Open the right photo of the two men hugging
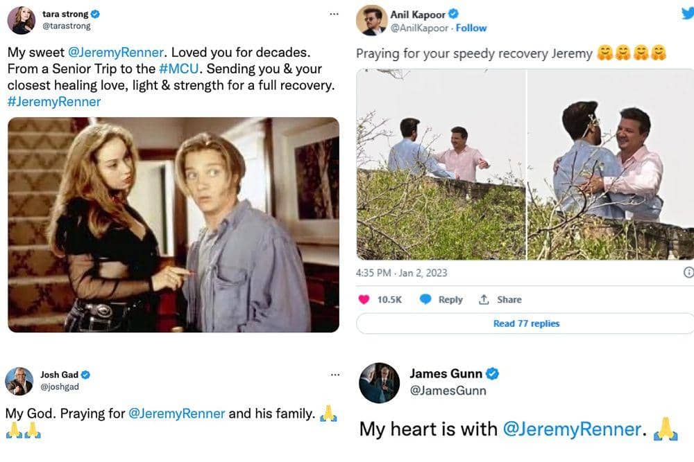Viewport: 694px width, 462px height. pyautogui.click(x=610, y=164)
